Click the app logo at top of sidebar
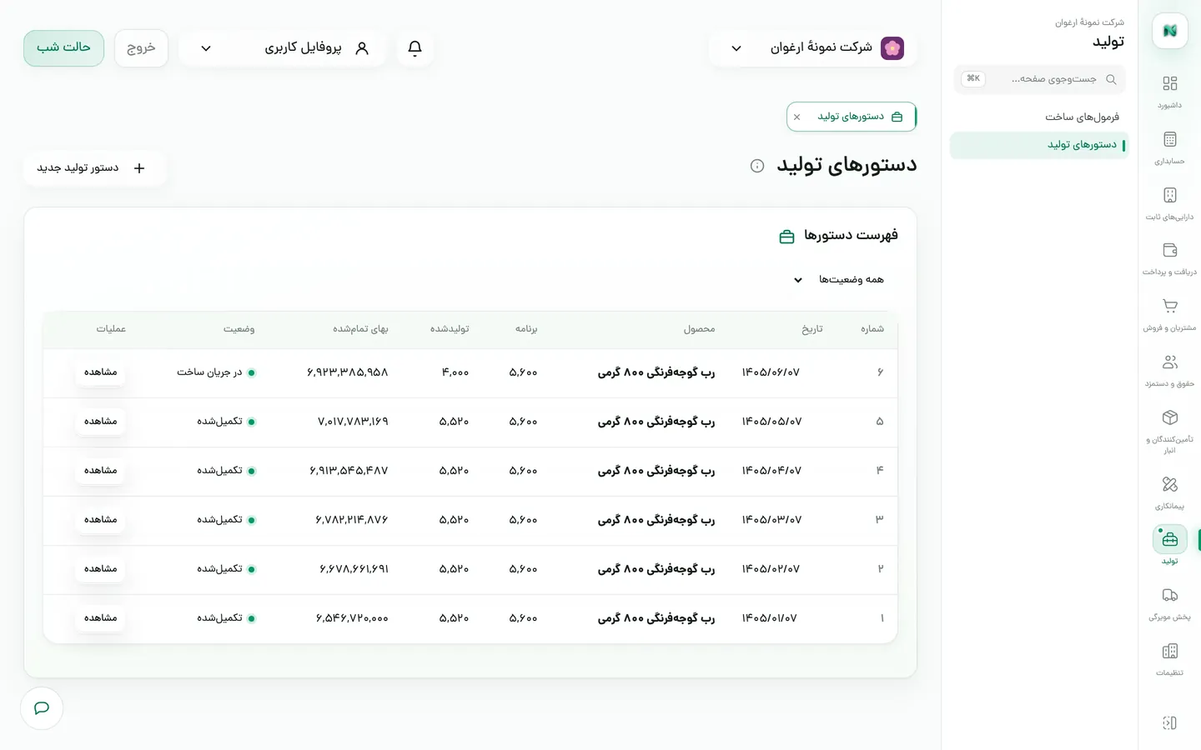Screen dimensions: 1201x750 click(1169, 31)
